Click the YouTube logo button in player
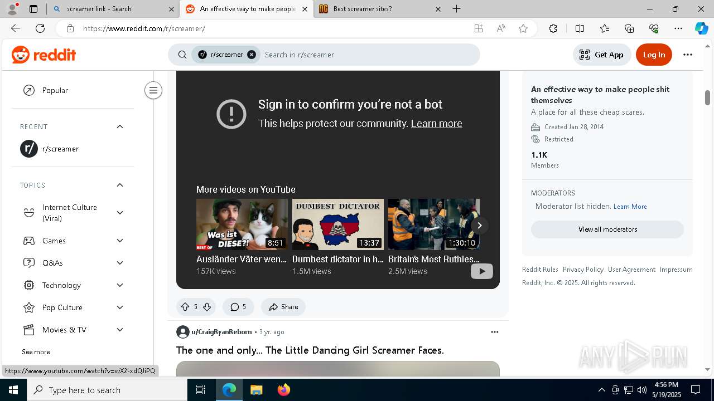 (x=482, y=271)
